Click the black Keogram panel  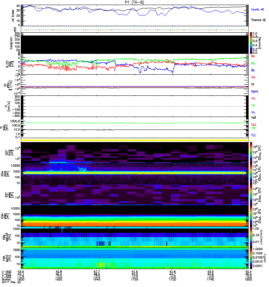[x=134, y=43]
